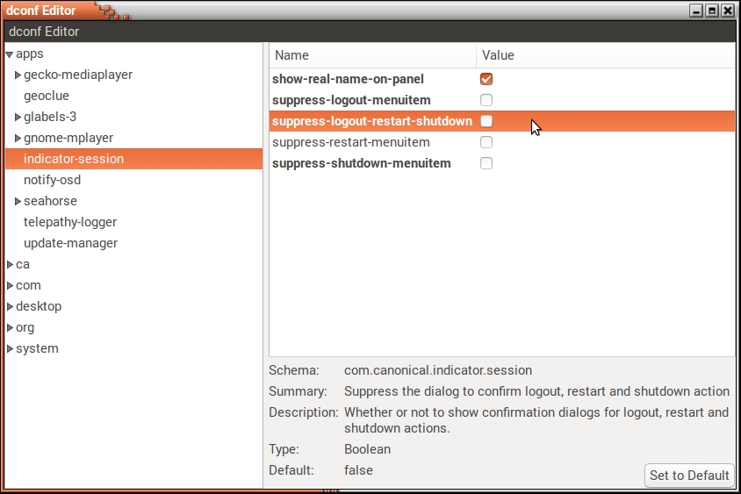
Task: Toggle the suppress-restart-menuitem checkbox
Action: pyautogui.click(x=486, y=142)
